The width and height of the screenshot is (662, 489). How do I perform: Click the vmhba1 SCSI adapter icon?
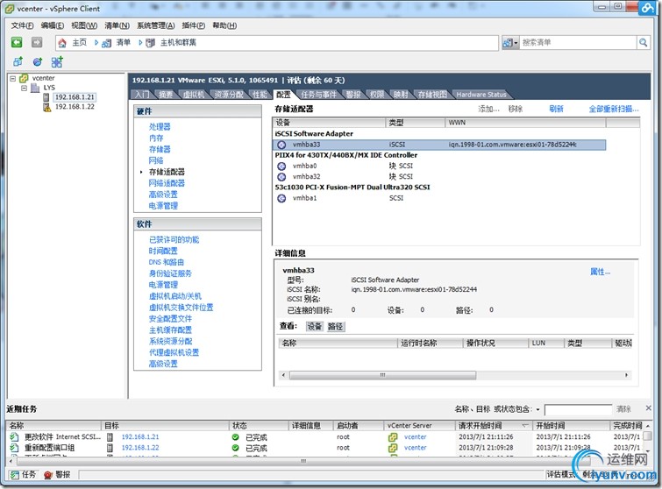point(281,198)
